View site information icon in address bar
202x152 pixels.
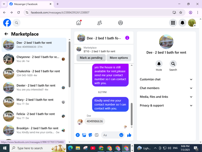[x=27, y=13]
